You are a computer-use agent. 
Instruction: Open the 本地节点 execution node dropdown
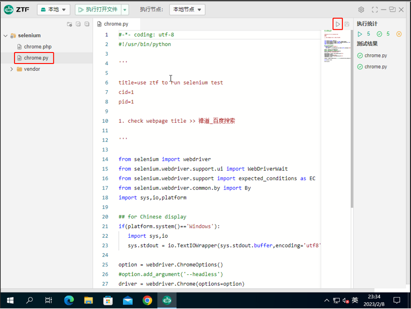(x=187, y=10)
